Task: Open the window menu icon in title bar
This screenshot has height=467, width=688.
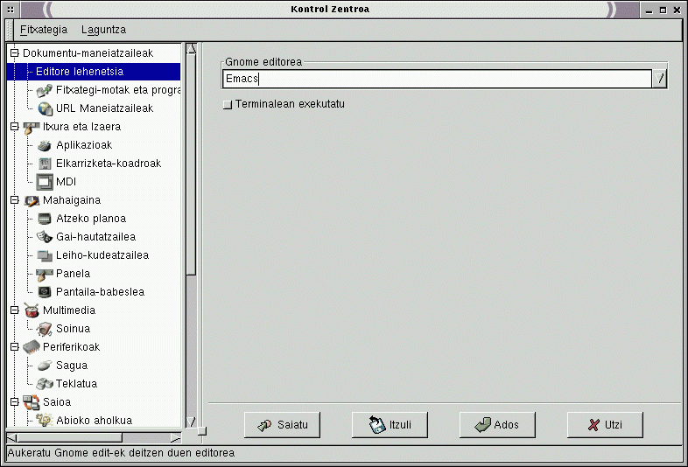Action: coord(11,10)
